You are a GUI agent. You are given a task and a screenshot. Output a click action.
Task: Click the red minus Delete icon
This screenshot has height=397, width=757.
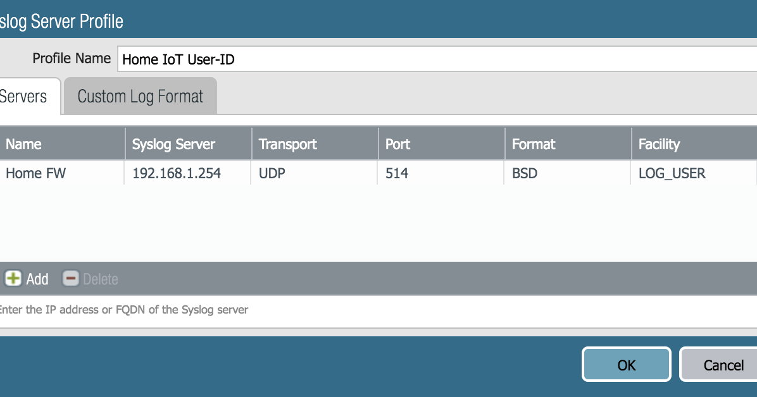pyautogui.click(x=70, y=278)
